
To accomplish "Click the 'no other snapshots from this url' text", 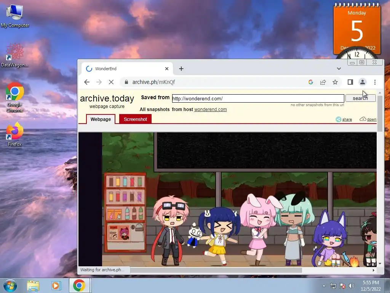I will point(317,105).
